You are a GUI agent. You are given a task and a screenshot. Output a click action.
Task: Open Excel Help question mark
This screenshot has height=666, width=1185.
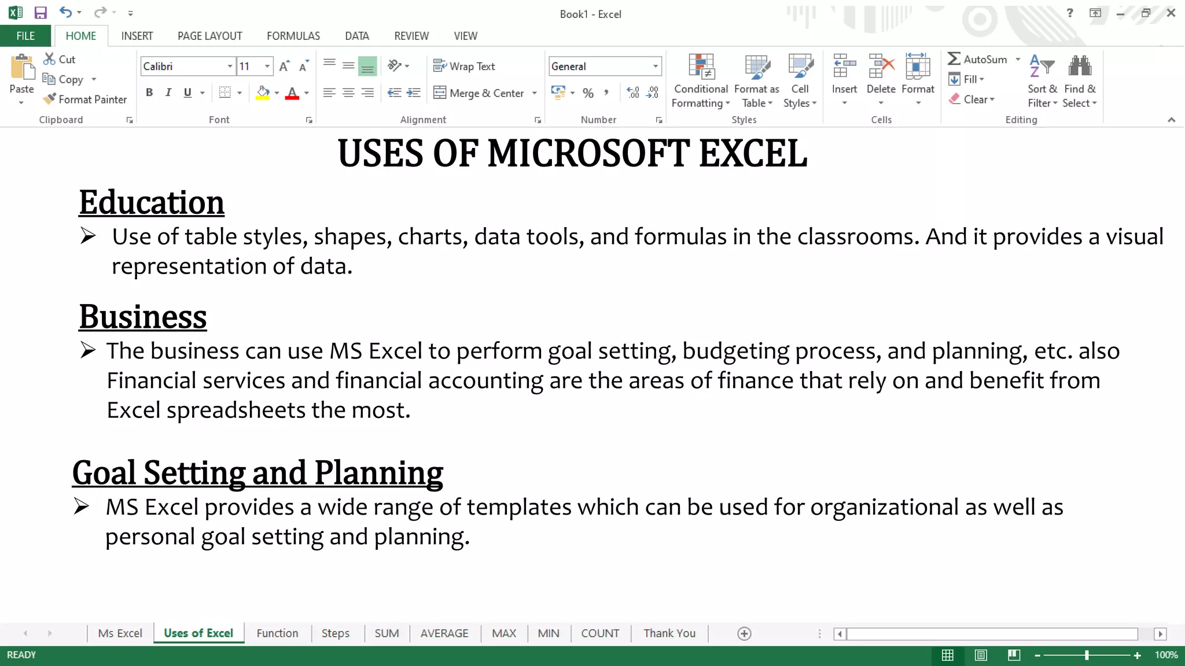click(1070, 13)
